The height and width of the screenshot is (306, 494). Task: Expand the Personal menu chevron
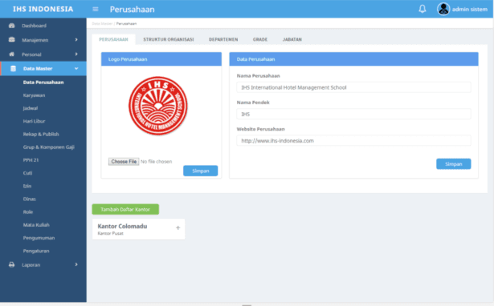coord(76,54)
